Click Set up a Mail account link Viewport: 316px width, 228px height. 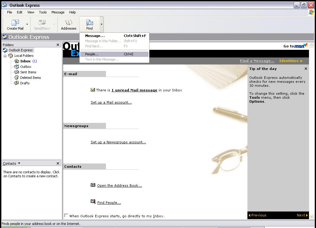coord(111,102)
